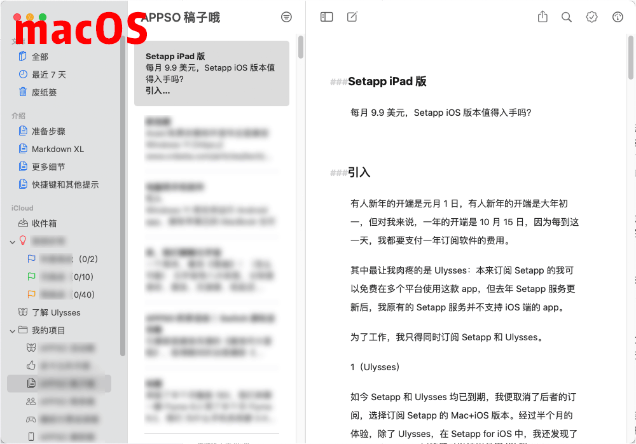Select the people-icon group
Image resolution: width=636 pixels, height=444 pixels.
(61, 401)
